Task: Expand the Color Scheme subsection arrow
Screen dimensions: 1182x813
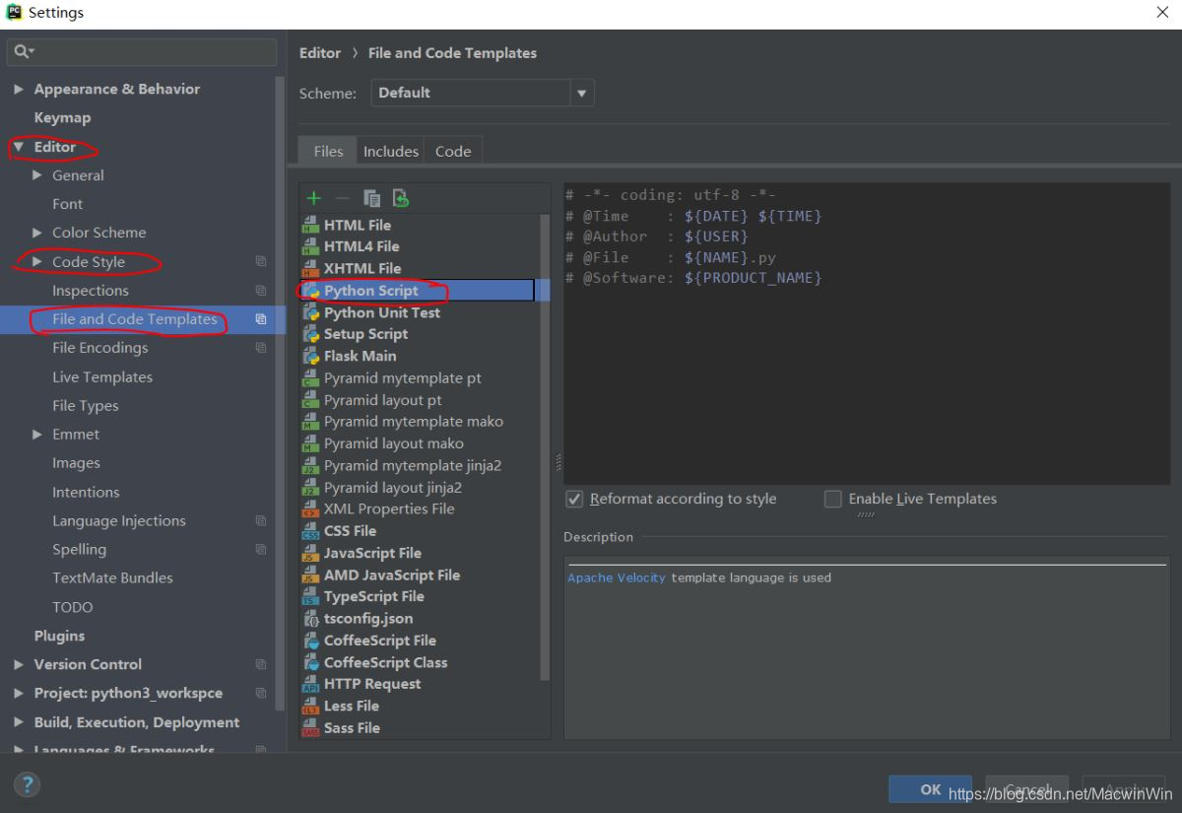Action: click(x=37, y=233)
